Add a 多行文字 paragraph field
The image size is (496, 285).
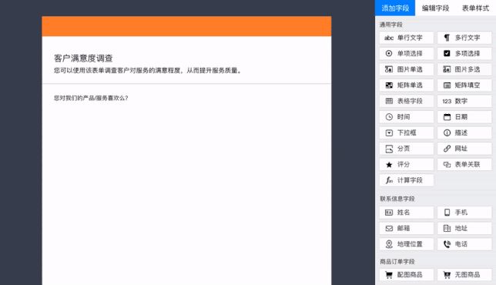pos(464,38)
